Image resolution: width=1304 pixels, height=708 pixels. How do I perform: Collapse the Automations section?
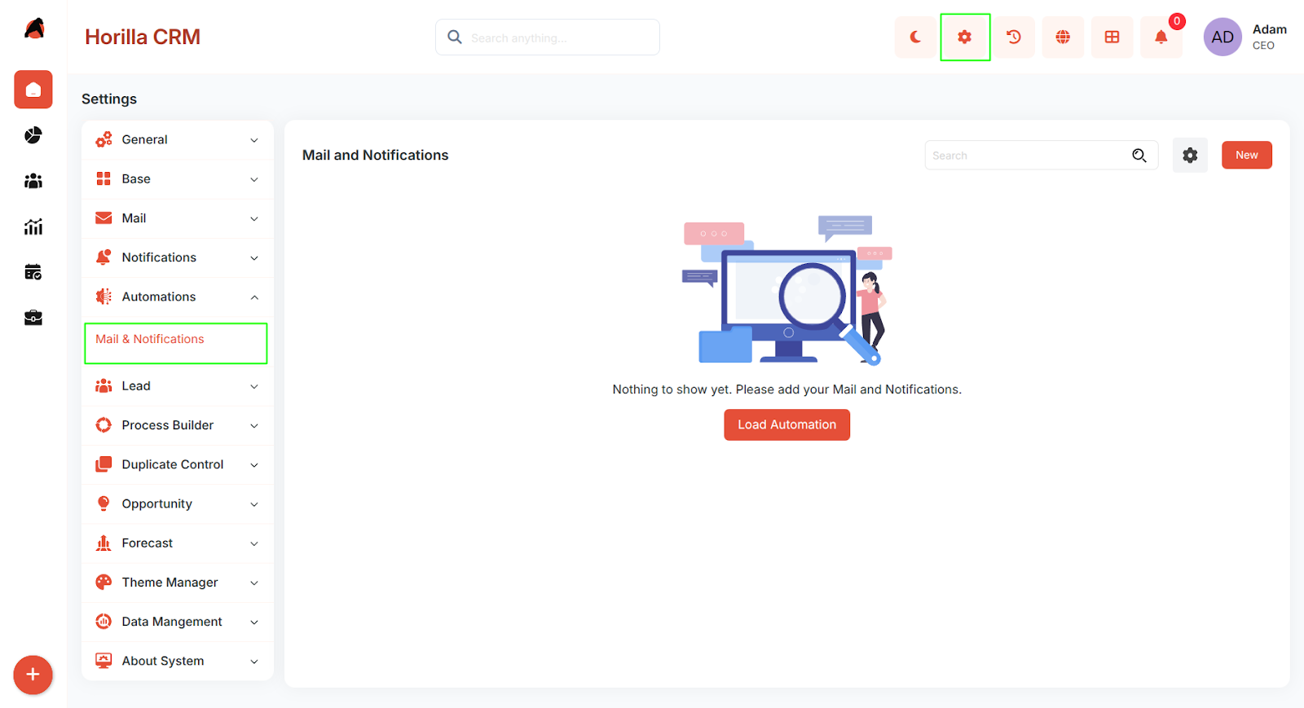(178, 297)
